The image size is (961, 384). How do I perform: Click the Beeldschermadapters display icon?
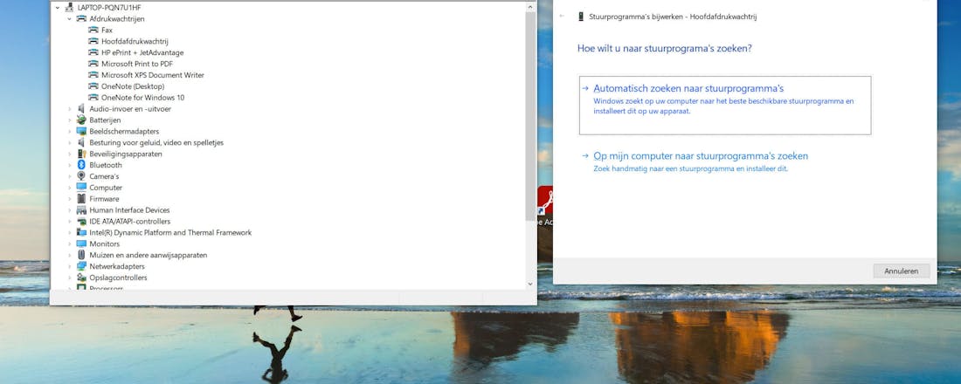click(81, 131)
